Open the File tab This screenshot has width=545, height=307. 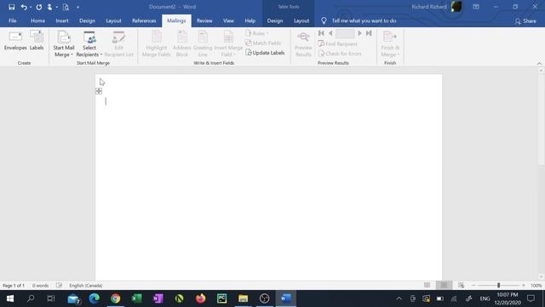click(13, 20)
